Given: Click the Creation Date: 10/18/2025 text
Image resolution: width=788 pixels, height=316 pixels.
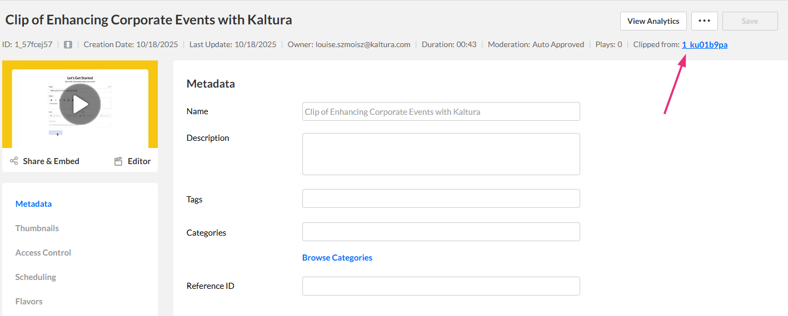Looking at the screenshot, I should (131, 45).
